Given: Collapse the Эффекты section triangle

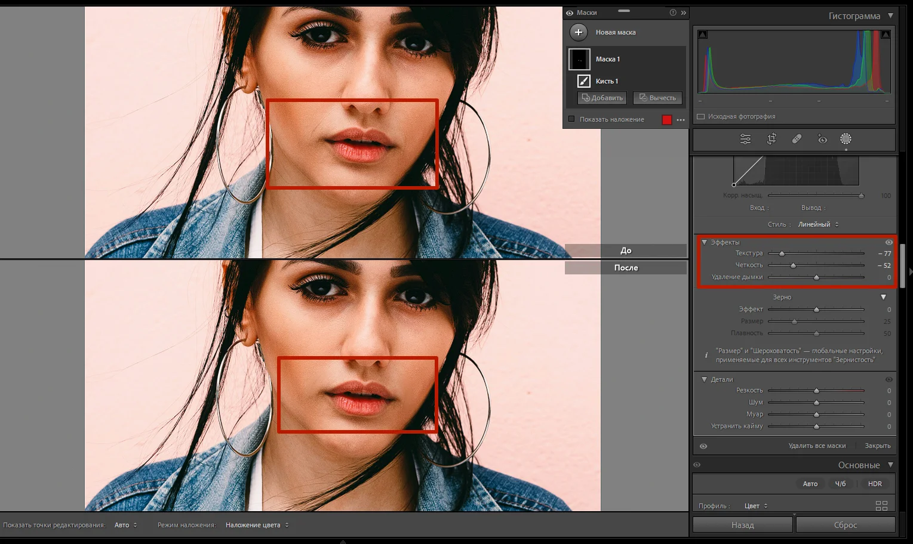Looking at the screenshot, I should coord(704,242).
